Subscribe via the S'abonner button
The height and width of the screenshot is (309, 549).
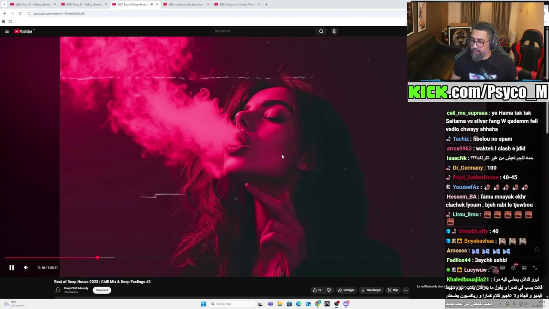click(x=102, y=290)
